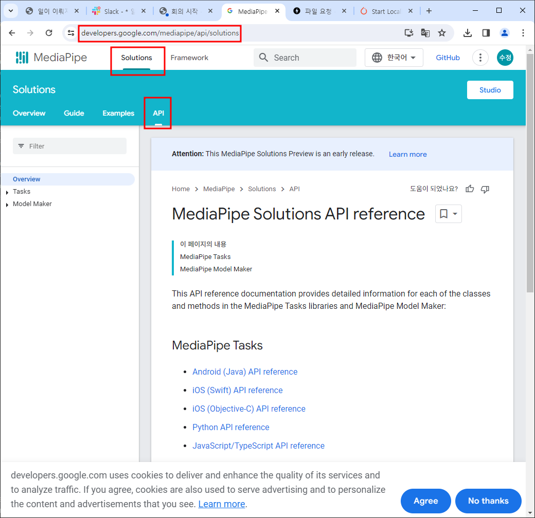Open the Studio button
Image resolution: width=535 pixels, height=518 pixels.
coord(490,90)
